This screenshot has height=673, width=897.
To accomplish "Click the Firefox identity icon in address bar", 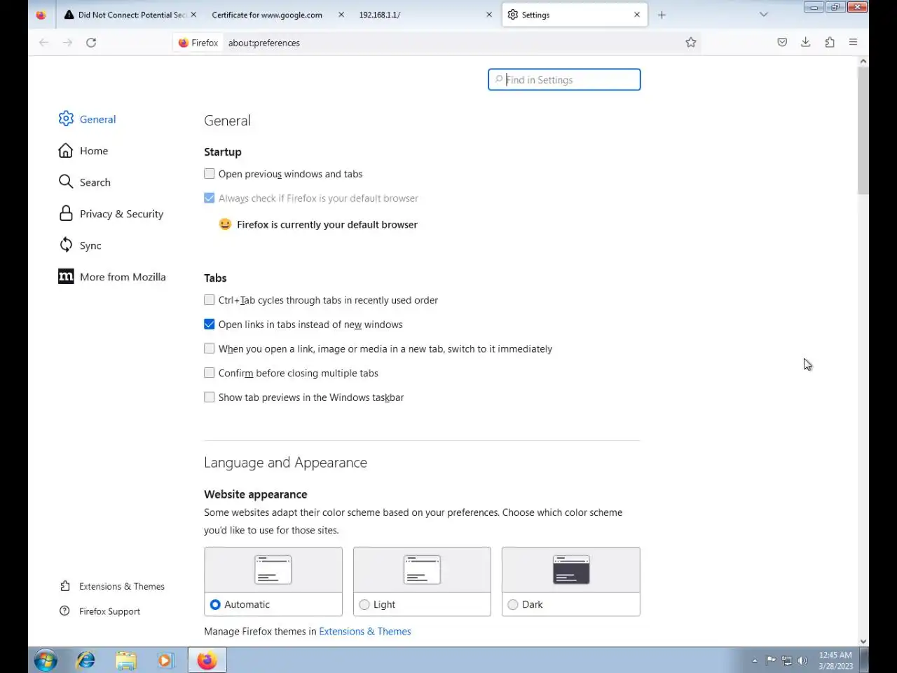I will (198, 43).
